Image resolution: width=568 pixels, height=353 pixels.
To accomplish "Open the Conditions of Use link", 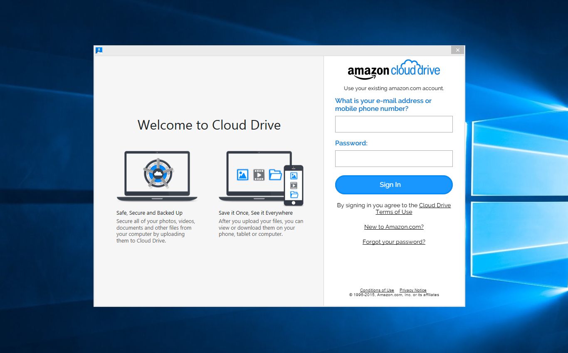I will click(x=377, y=290).
